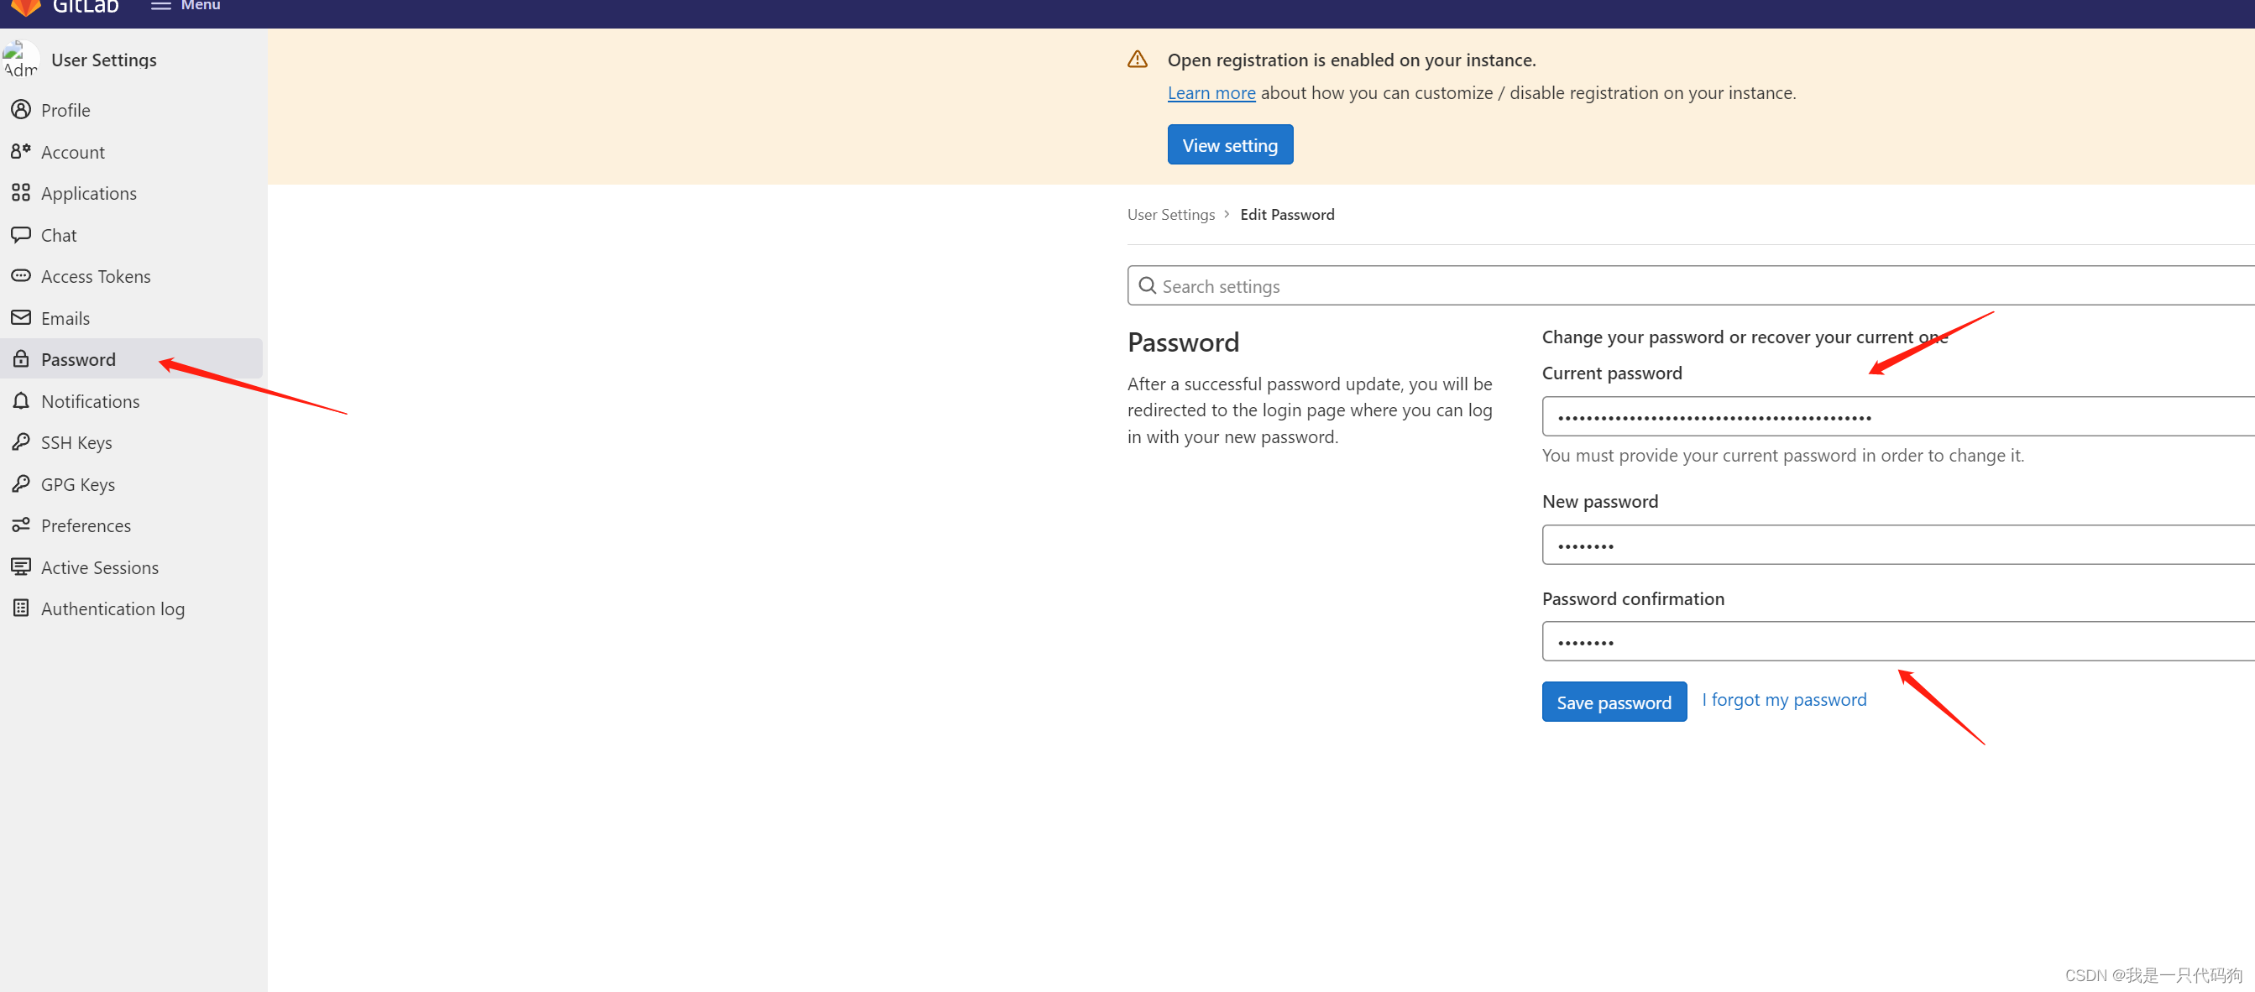This screenshot has width=2255, height=992.
Task: Click the user avatar above User Settings
Action: 19,59
